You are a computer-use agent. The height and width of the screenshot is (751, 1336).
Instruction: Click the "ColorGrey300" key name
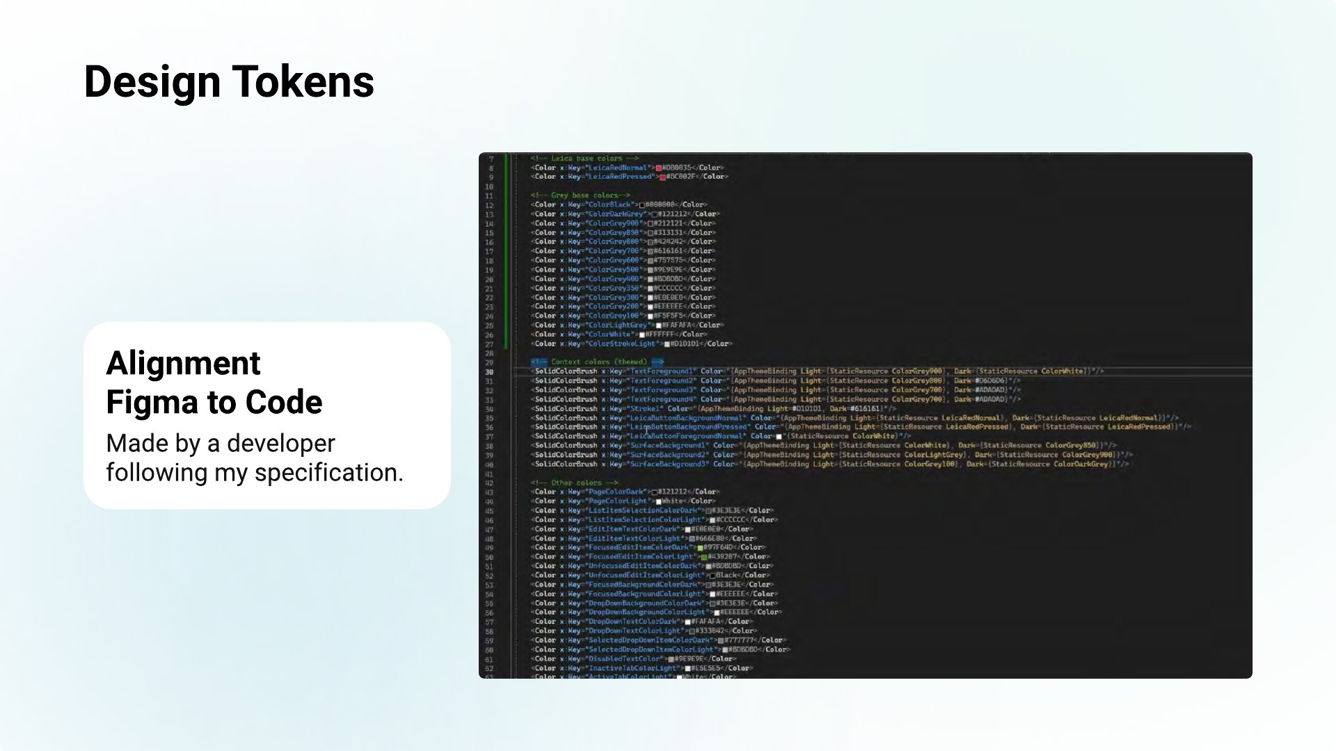click(613, 298)
